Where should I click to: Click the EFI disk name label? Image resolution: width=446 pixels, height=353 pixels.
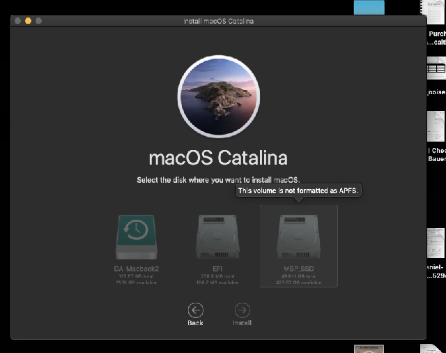(x=217, y=269)
